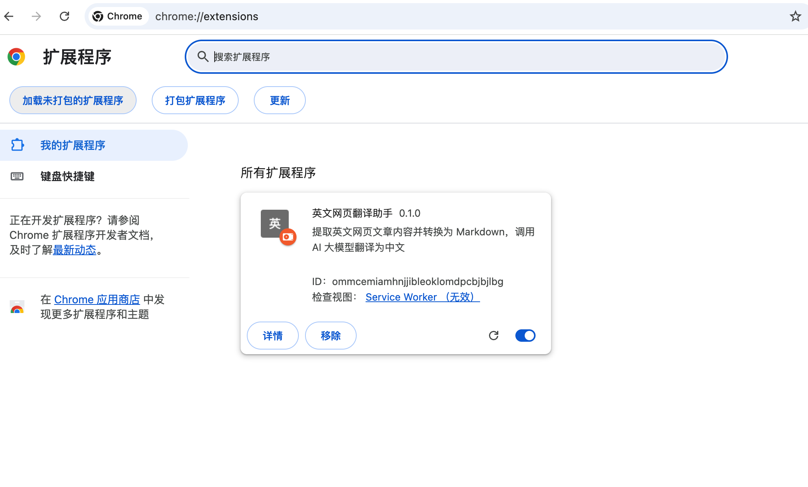808x487 pixels.
Task: Click the puzzle-piece icon for 我的扩展程序
Action: click(17, 145)
